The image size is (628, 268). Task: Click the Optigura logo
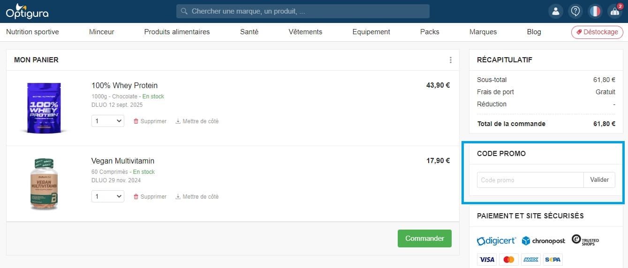coord(27,11)
